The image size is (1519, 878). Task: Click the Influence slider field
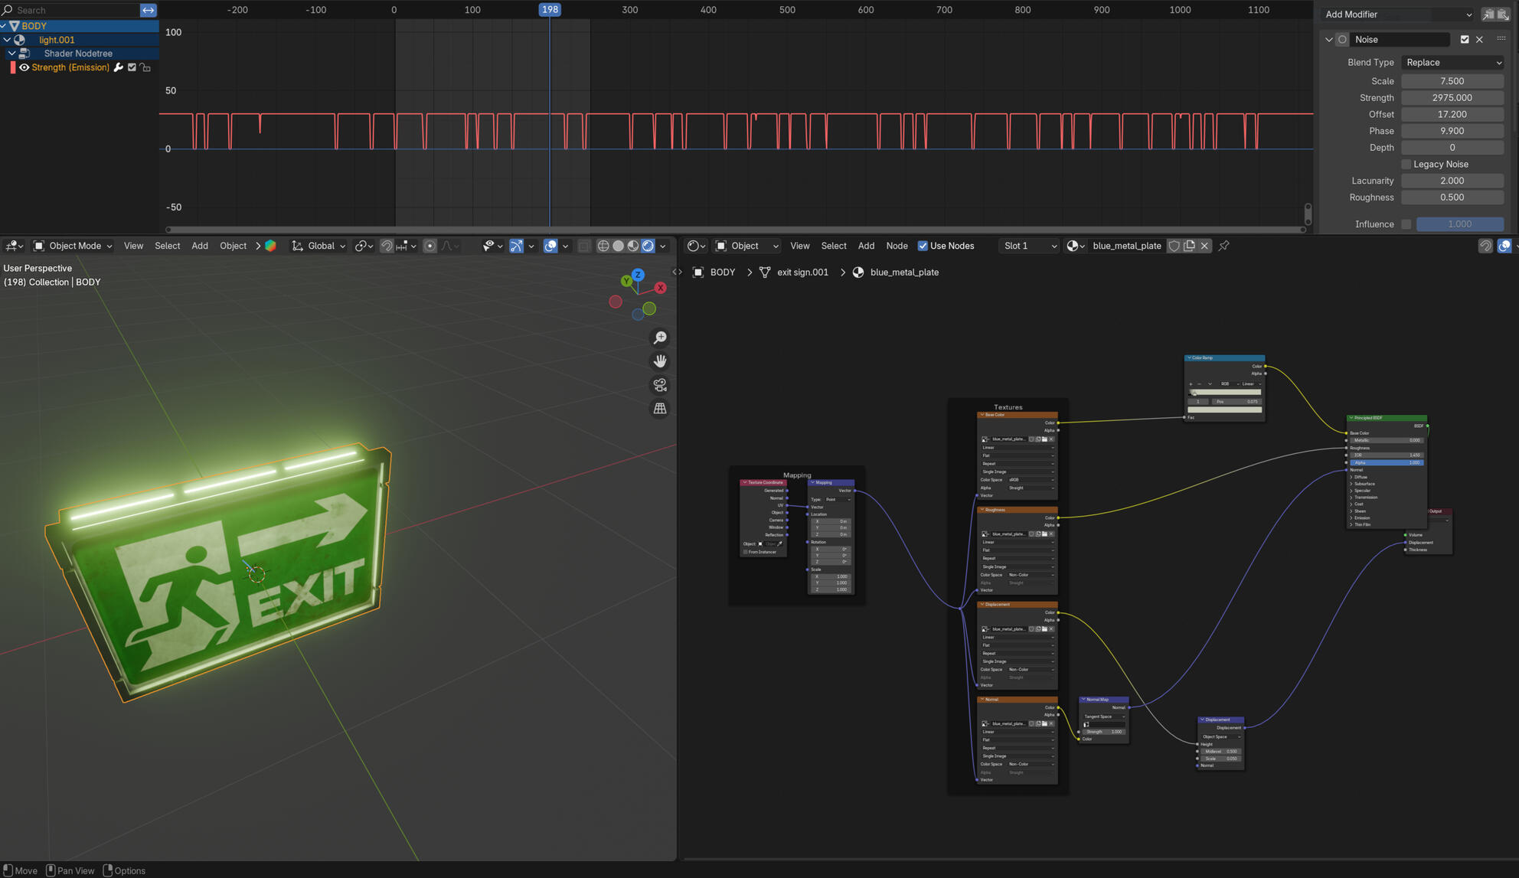coord(1459,224)
